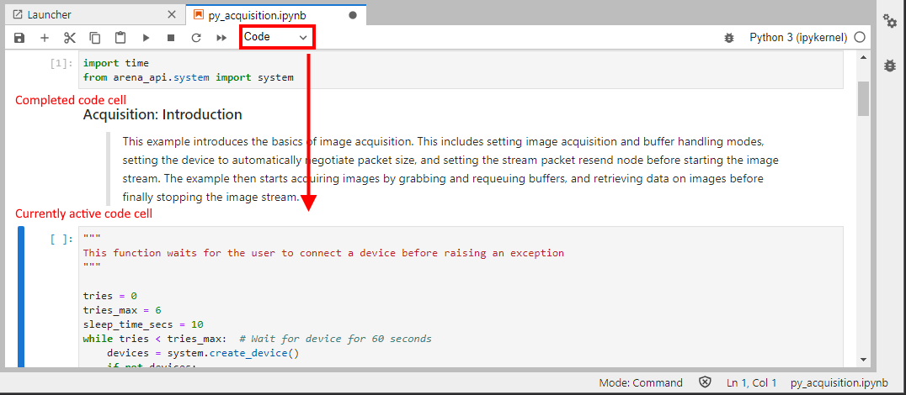
Task: Copy the selected cell
Action: [95, 38]
